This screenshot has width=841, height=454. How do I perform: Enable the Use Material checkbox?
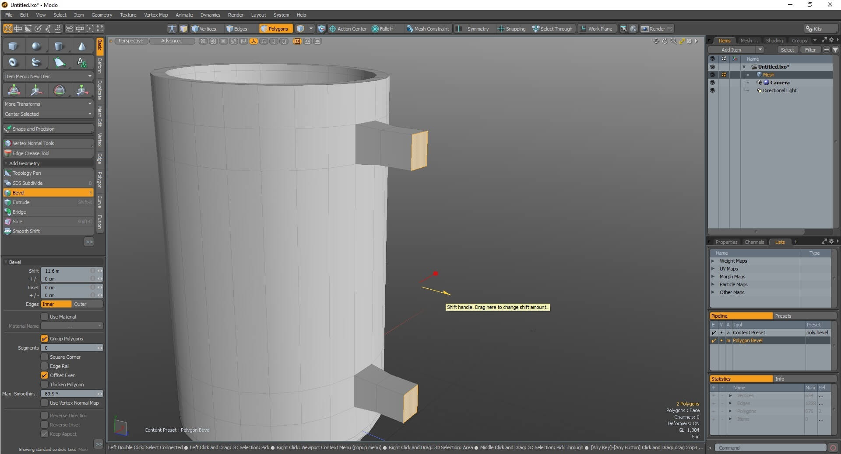pos(45,316)
